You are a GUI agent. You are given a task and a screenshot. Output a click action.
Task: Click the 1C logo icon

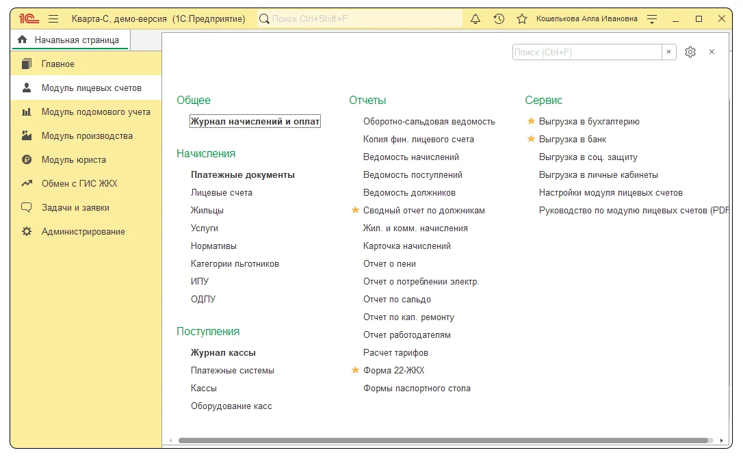29,19
